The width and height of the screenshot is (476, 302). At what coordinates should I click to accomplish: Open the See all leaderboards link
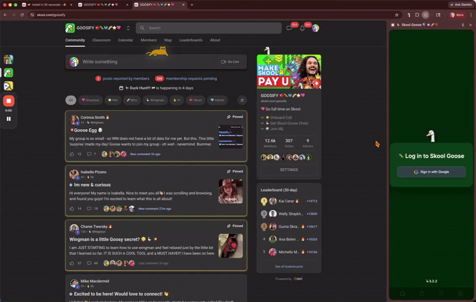click(x=289, y=266)
